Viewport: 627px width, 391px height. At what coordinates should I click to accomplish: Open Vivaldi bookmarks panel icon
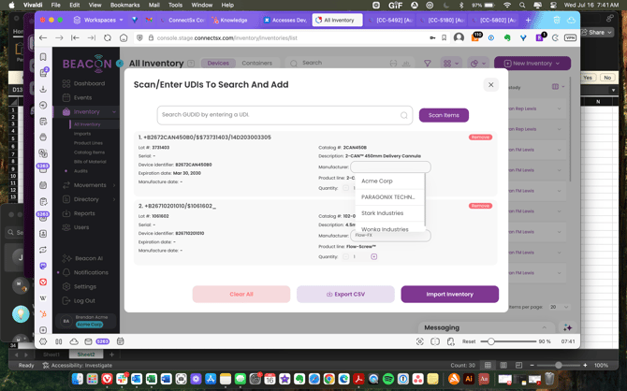tap(43, 57)
